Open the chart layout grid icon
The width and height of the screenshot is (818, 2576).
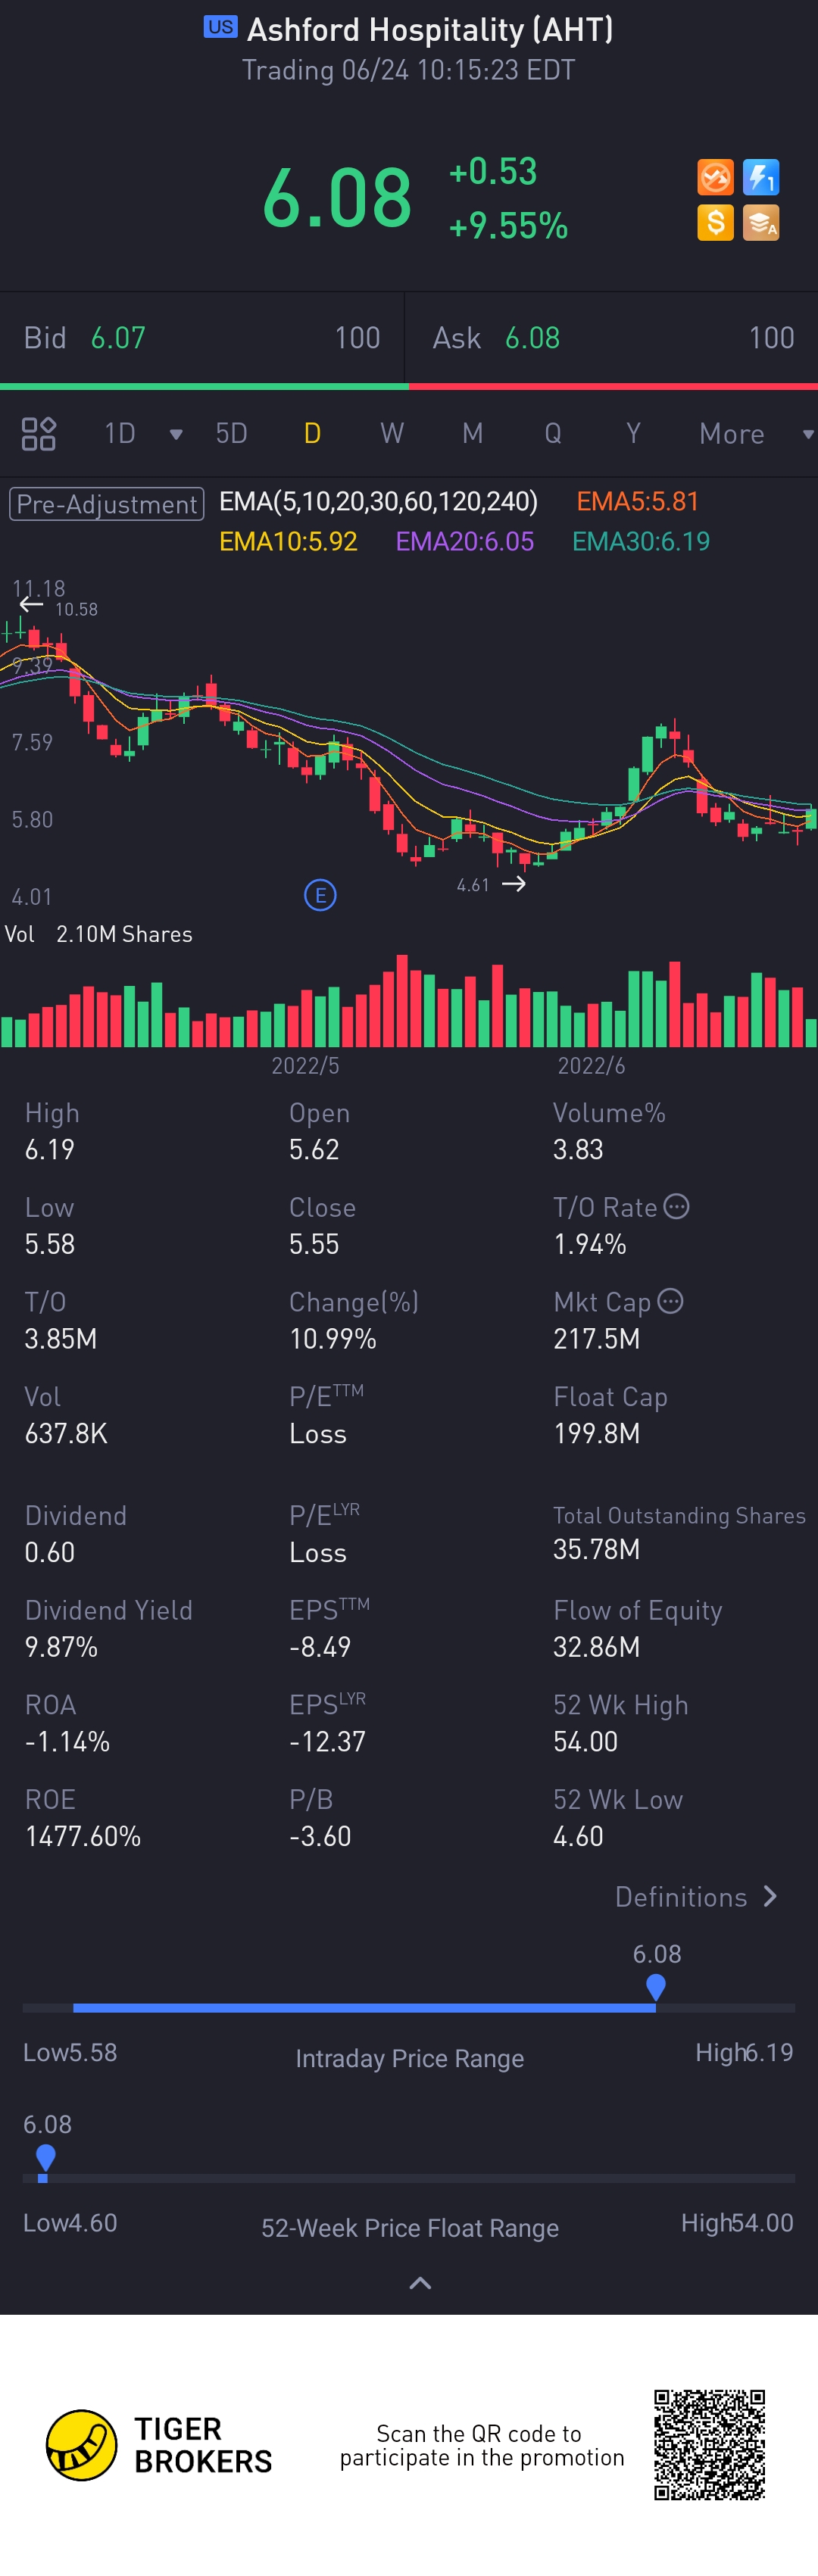[x=39, y=434]
